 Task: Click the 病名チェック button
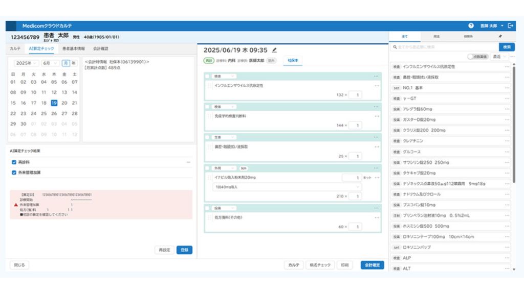320,265
